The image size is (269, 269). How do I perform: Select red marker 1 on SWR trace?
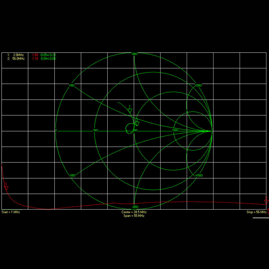point(6,188)
